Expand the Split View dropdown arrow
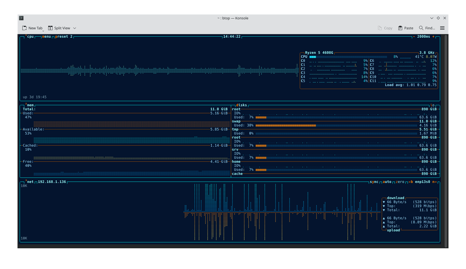466x269 pixels. (75, 28)
